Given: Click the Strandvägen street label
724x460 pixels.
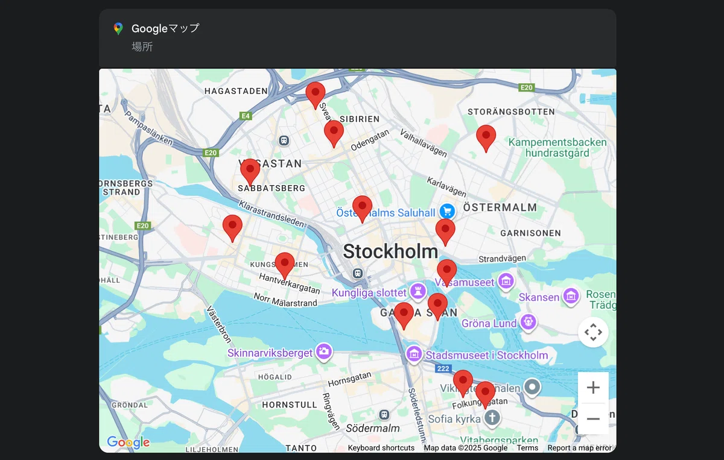Looking at the screenshot, I should point(502,259).
